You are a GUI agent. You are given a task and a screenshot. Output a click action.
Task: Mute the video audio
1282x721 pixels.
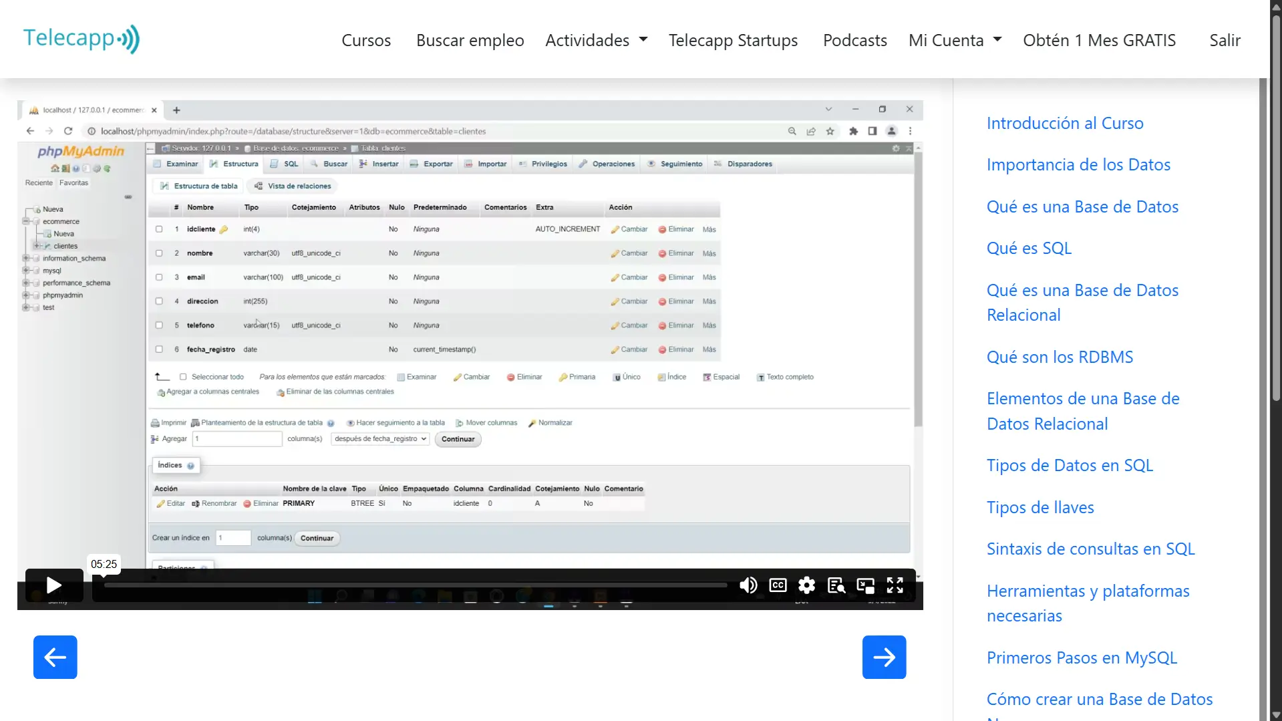pyautogui.click(x=748, y=585)
